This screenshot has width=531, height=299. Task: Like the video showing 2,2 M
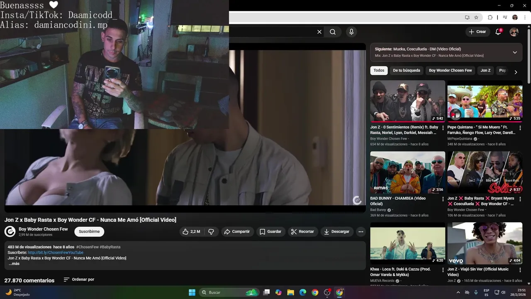(x=191, y=232)
